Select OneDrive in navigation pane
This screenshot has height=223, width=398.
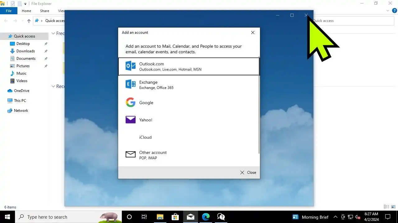click(x=21, y=91)
